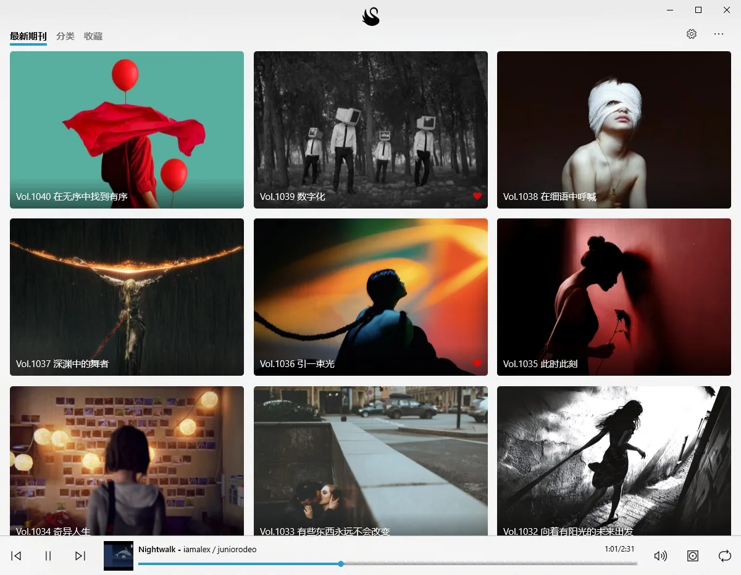
Task: Click the 1:01/2:31 time display
Action: click(619, 548)
